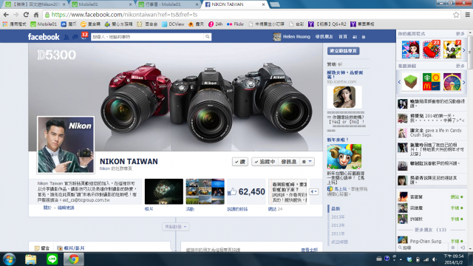Open the Candy Crush Saga ticker story

(432, 133)
